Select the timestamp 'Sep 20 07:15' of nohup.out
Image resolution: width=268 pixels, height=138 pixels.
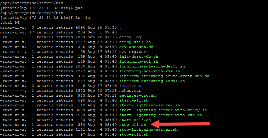coord(102,91)
